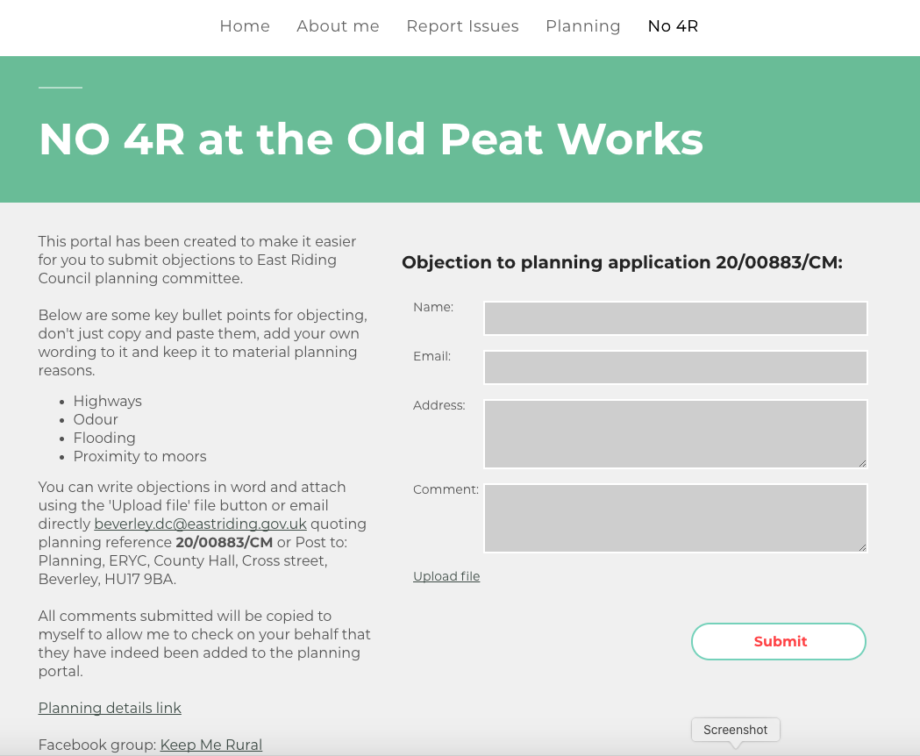Image resolution: width=920 pixels, height=756 pixels.
Task: Open the About me page
Action: (338, 26)
